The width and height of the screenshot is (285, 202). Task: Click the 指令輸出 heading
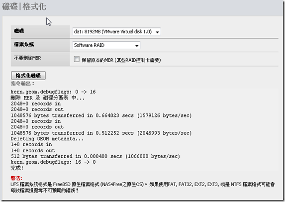point(22,84)
